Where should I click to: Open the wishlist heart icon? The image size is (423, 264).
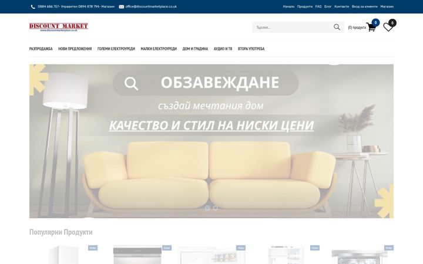(x=388, y=27)
